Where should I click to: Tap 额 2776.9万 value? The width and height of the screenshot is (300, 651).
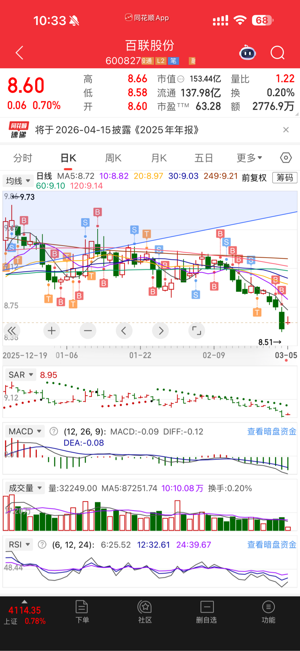tap(273, 106)
